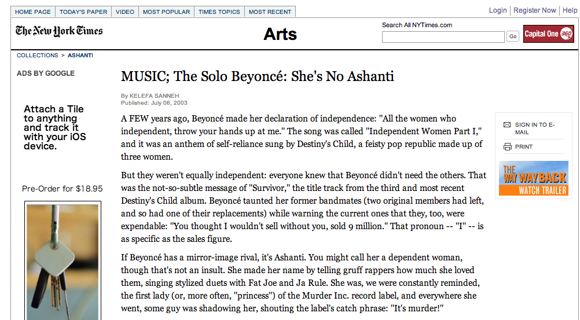This screenshot has width=580, height=320.
Task: Open the Ashanti breadcrumb link
Action: coord(80,55)
